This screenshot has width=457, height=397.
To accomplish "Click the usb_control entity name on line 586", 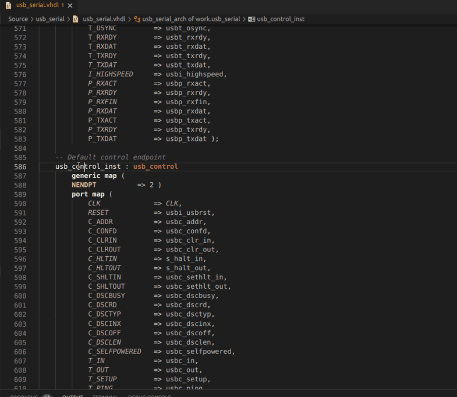I will click(155, 166).
